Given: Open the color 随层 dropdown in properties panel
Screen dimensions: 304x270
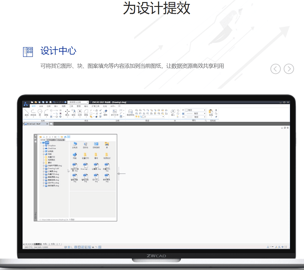Looking at the screenshot, I should tap(195, 110).
